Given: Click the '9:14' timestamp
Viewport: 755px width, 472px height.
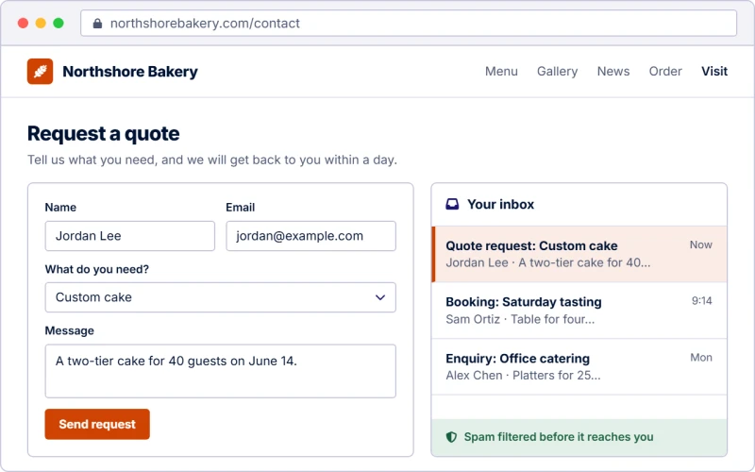Looking at the screenshot, I should click(702, 301).
